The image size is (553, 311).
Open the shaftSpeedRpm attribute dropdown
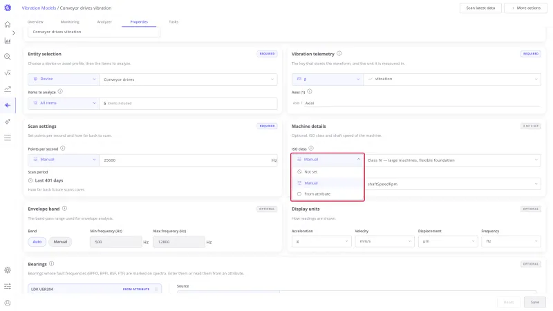(x=452, y=184)
